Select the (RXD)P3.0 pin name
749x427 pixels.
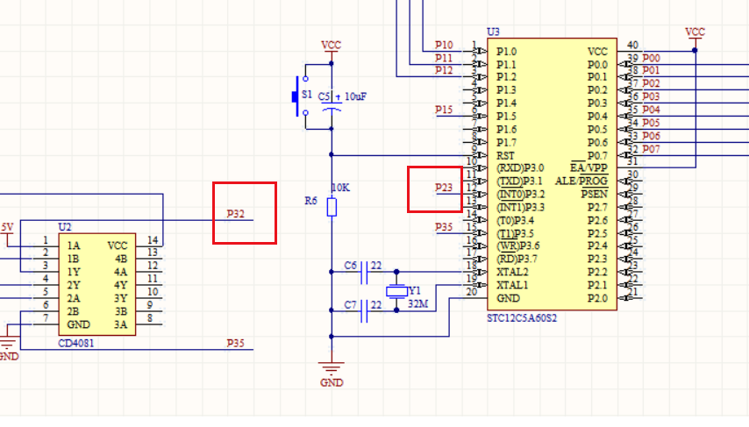520,168
